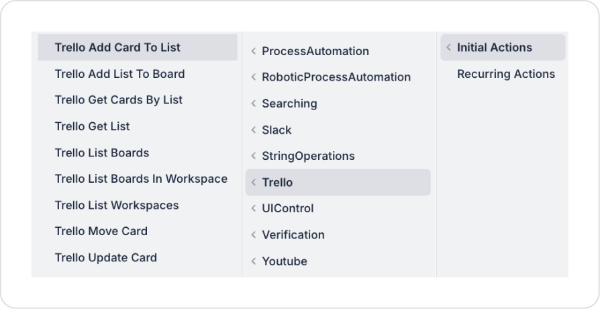Screen dimensions: 600x309
Task: Select Trello List Boards In Workspace
Action: click(x=141, y=179)
